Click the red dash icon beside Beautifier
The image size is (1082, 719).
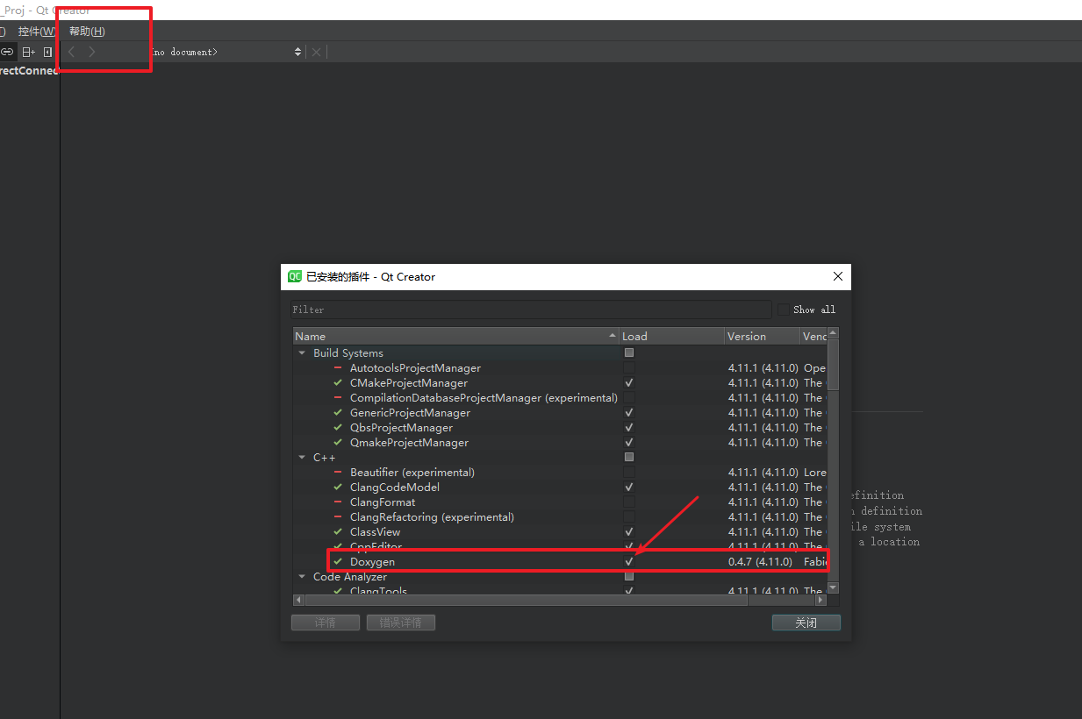338,473
